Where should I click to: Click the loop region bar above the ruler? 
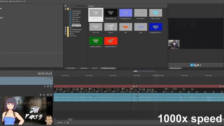(x=145, y=71)
